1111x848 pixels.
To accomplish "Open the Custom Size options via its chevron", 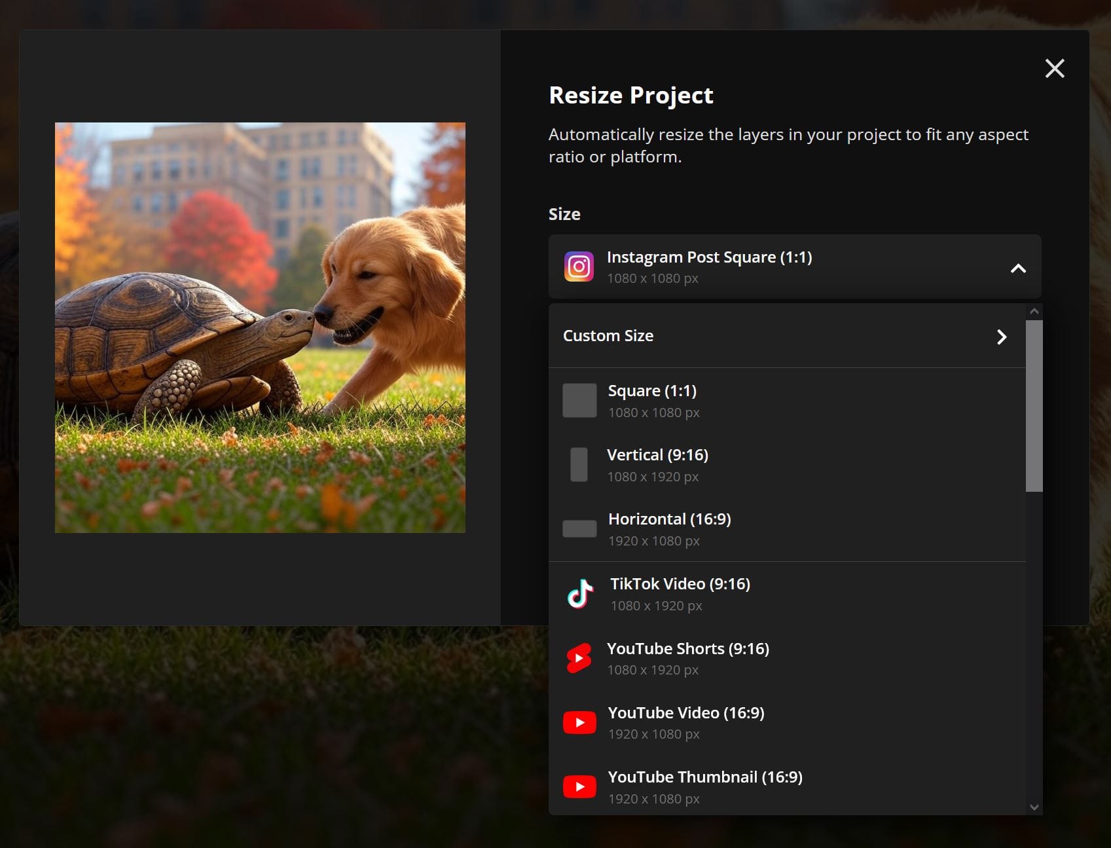I will pos(1001,337).
